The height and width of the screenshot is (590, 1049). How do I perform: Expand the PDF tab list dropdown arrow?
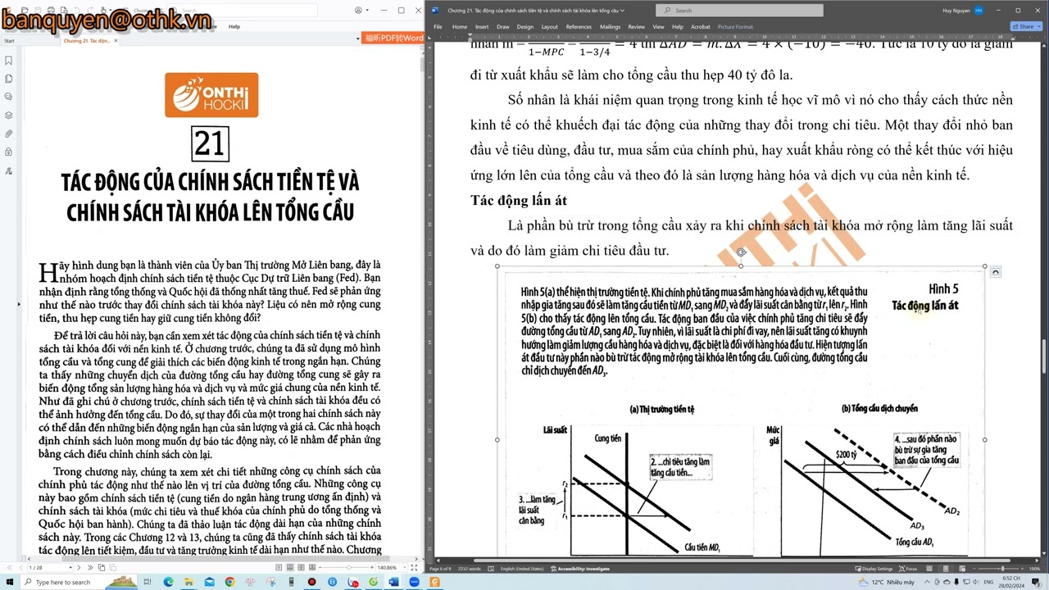point(359,39)
